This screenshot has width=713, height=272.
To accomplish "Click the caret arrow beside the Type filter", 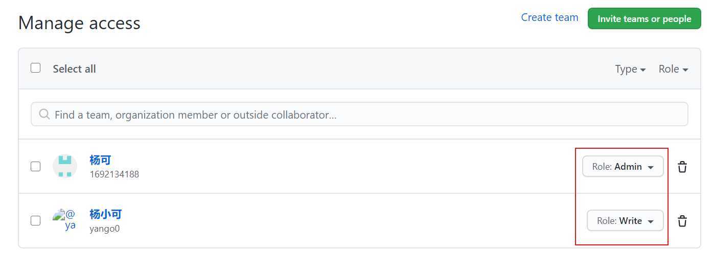I will pos(643,70).
